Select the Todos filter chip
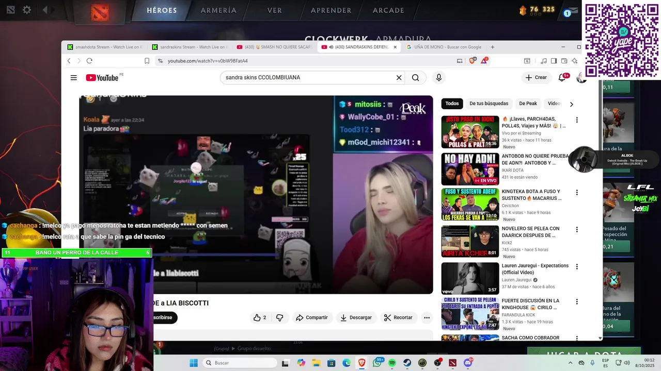661x371 pixels. [452, 104]
